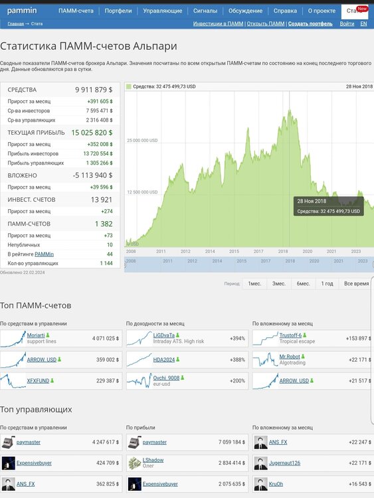Screen dimensions: 374x498
Task: Click Создать портфель link
Action: tap(310, 24)
